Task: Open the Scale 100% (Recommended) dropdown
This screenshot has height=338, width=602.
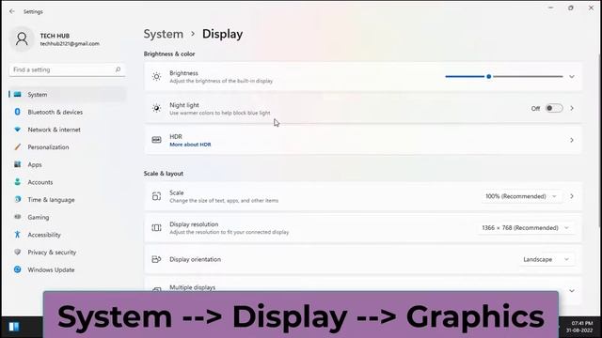Action: coord(521,196)
